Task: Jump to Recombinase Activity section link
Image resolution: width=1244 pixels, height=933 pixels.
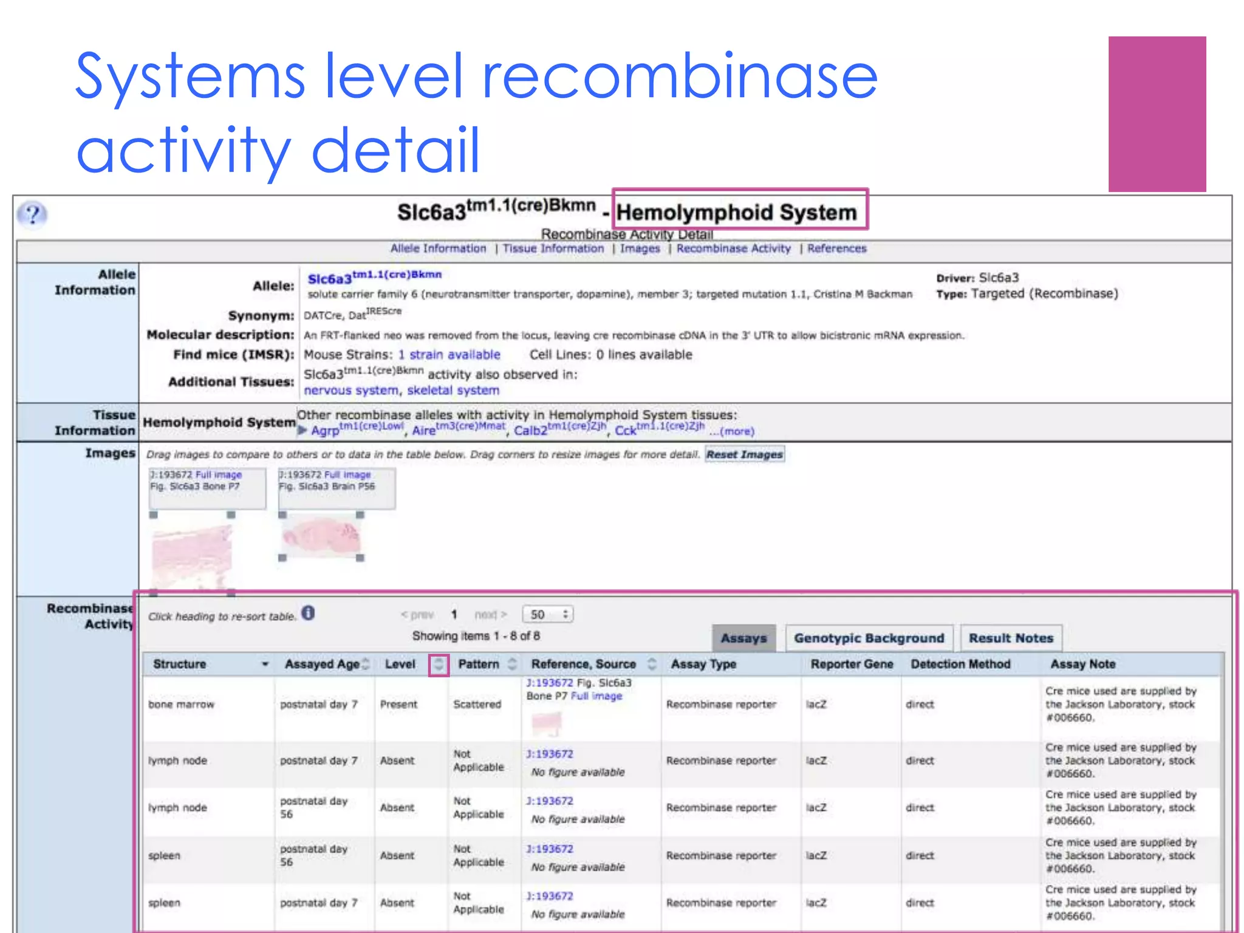Action: [x=733, y=248]
